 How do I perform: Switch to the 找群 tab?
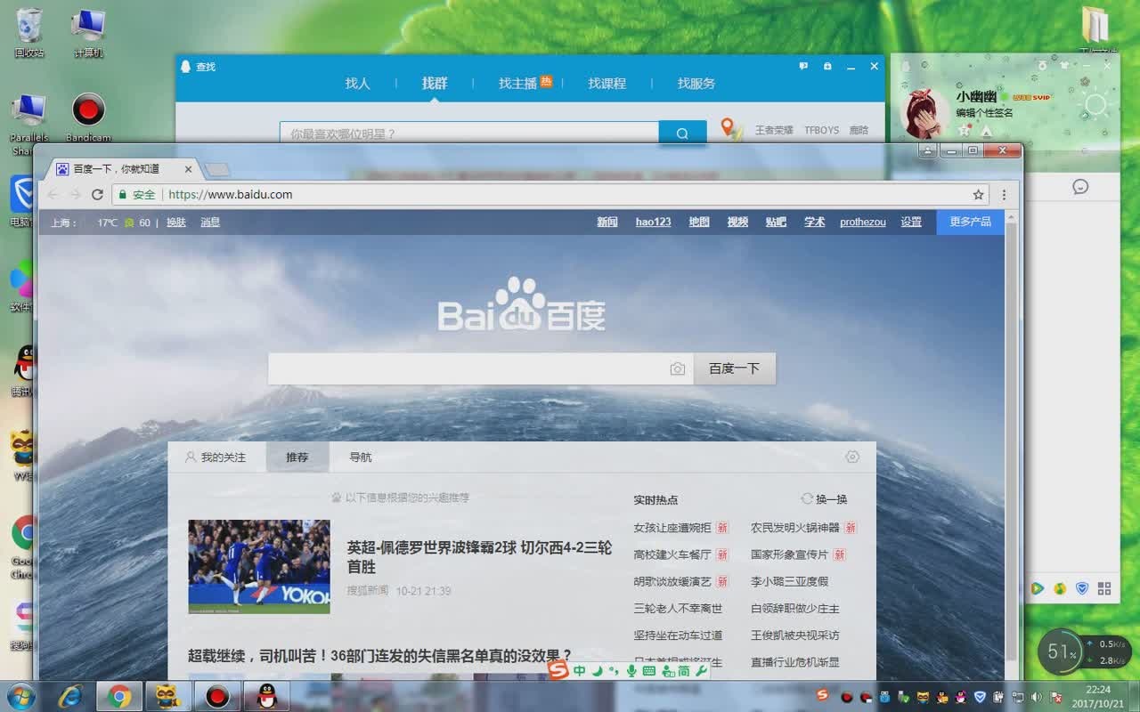435,83
